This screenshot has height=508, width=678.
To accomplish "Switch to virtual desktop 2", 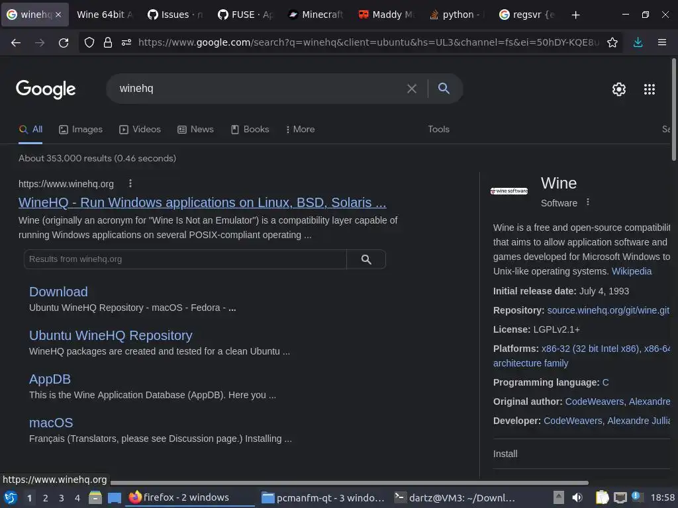I will 46,498.
